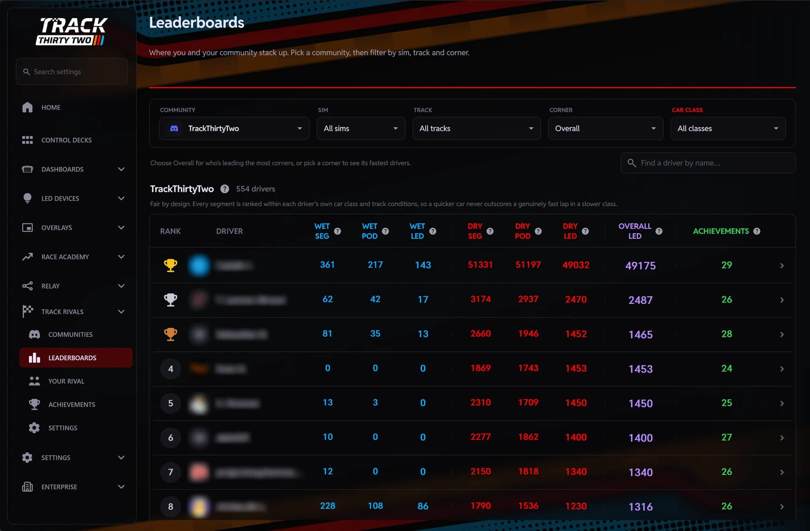Click the Search settings field
The image size is (810, 531).
point(72,72)
